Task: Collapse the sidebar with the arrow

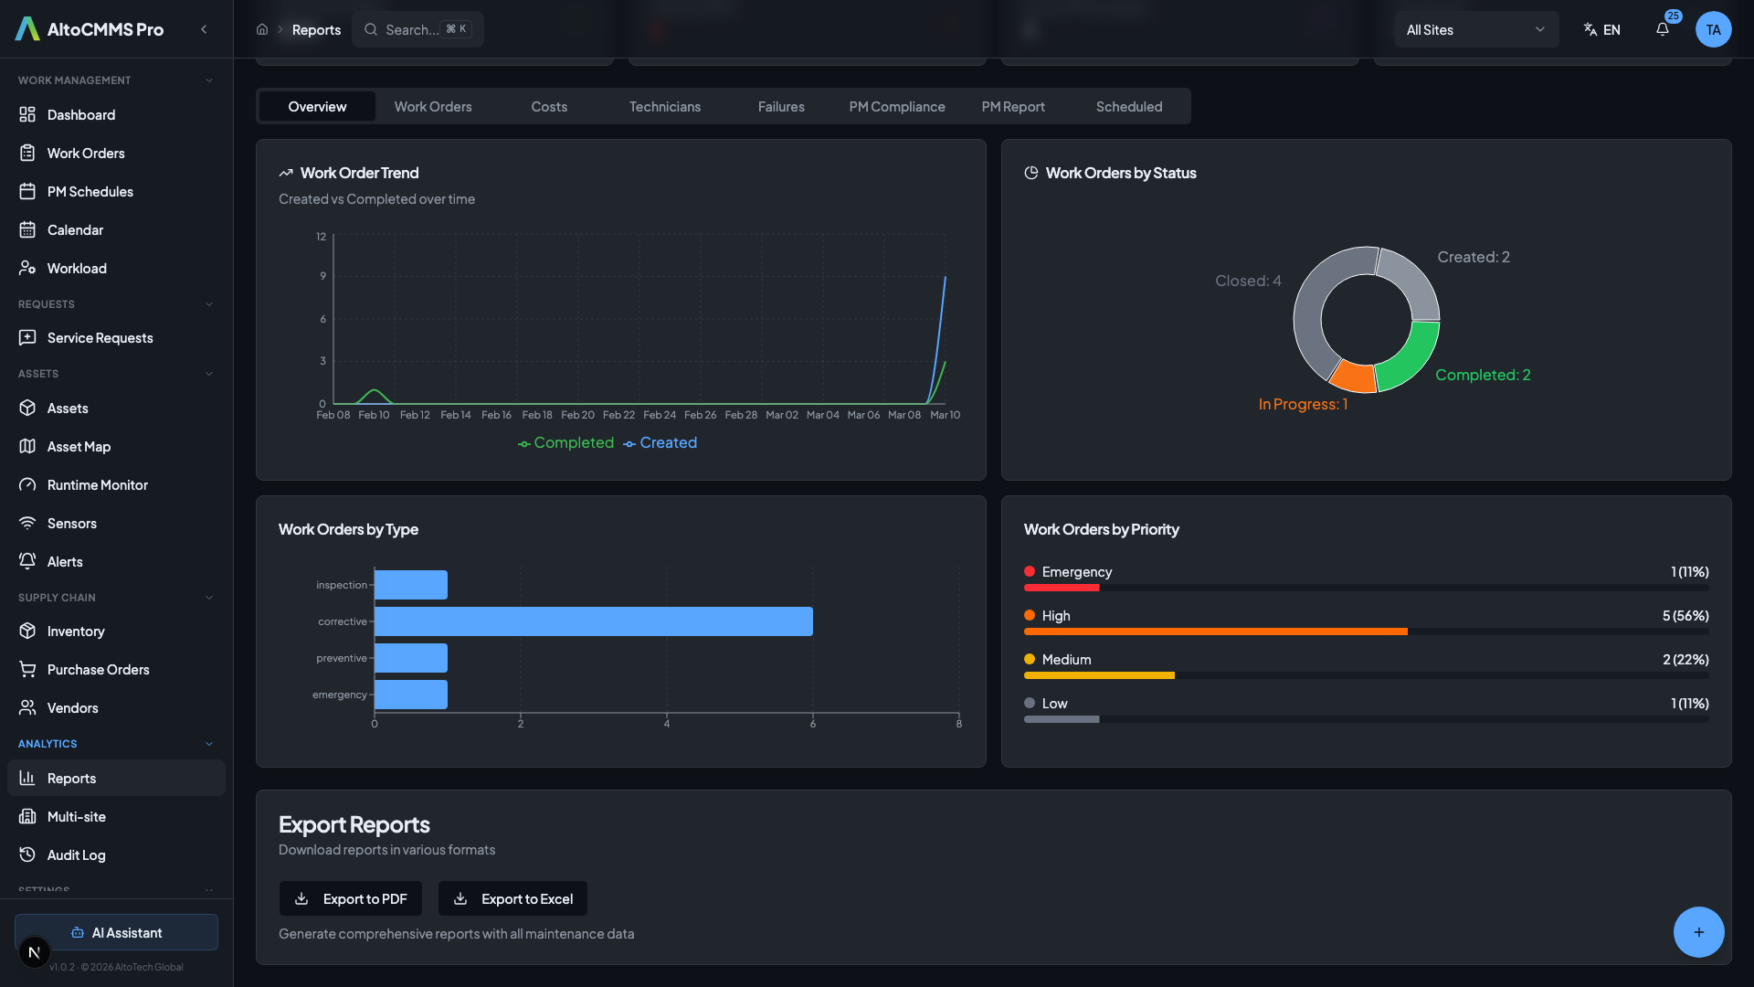Action: pyautogui.click(x=204, y=29)
